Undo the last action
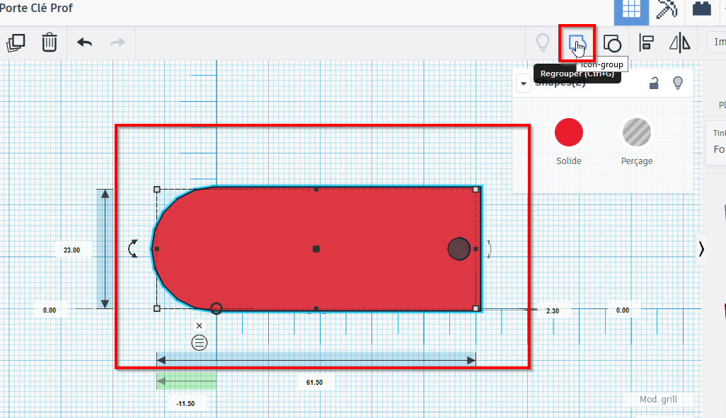 coord(85,42)
